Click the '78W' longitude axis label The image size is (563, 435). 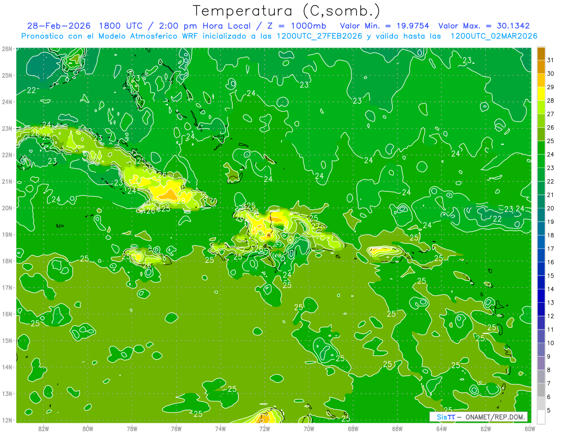[x=132, y=428]
